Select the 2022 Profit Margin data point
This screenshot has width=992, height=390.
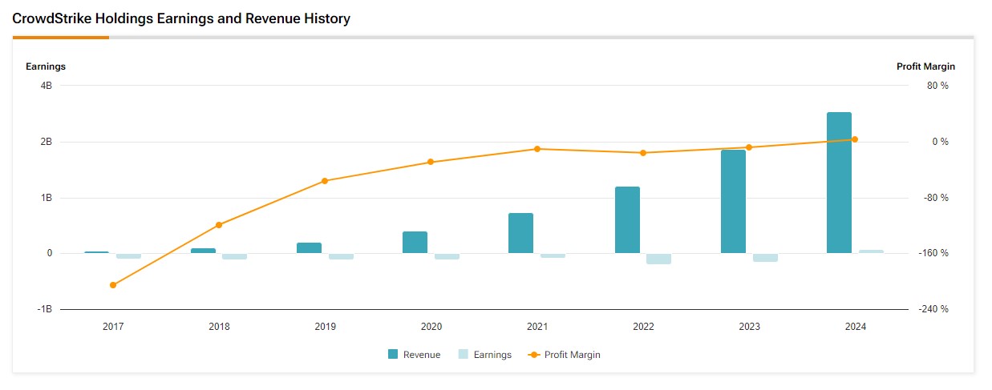click(643, 153)
